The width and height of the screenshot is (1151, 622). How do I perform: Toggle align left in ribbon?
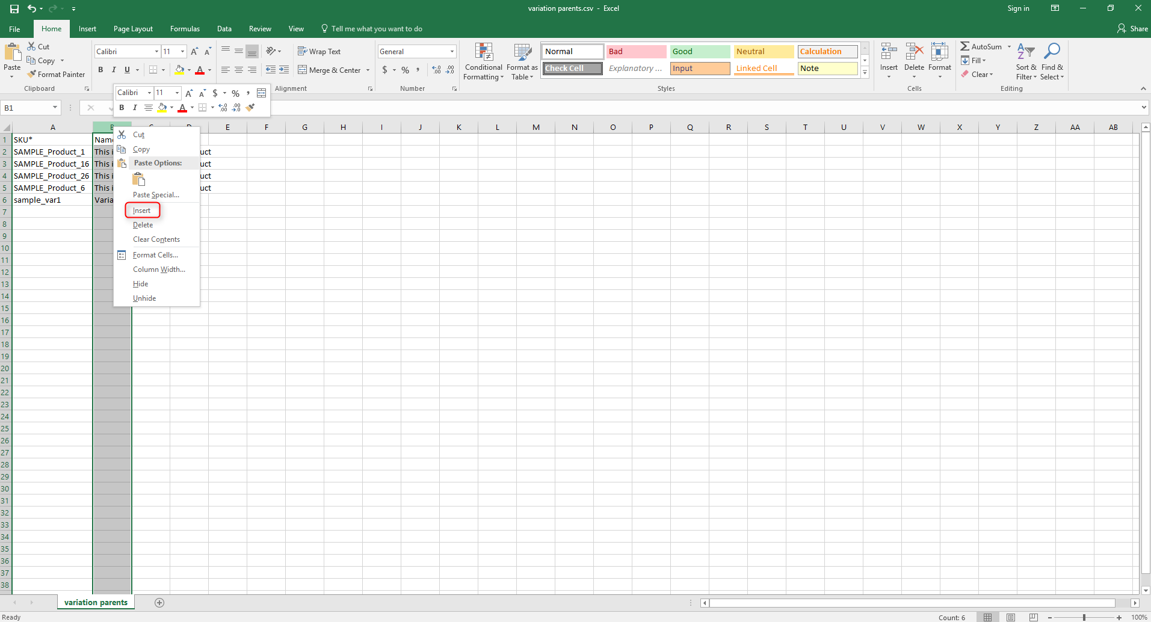point(226,70)
